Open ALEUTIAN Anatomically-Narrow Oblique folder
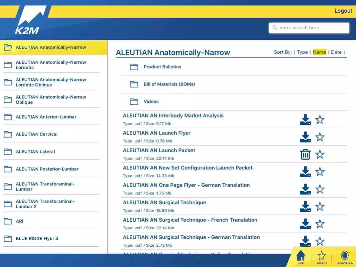Viewport: 356px width, 267px height. (51, 100)
